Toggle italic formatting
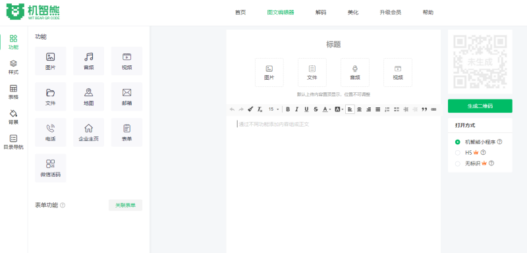Screen dimensions: 527x253 [297, 109]
